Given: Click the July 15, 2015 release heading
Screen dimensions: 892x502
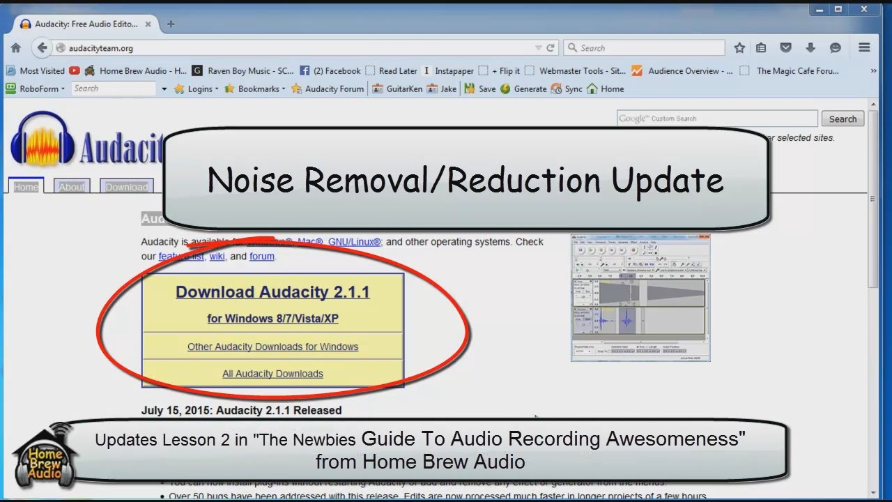Looking at the screenshot, I should tap(241, 410).
